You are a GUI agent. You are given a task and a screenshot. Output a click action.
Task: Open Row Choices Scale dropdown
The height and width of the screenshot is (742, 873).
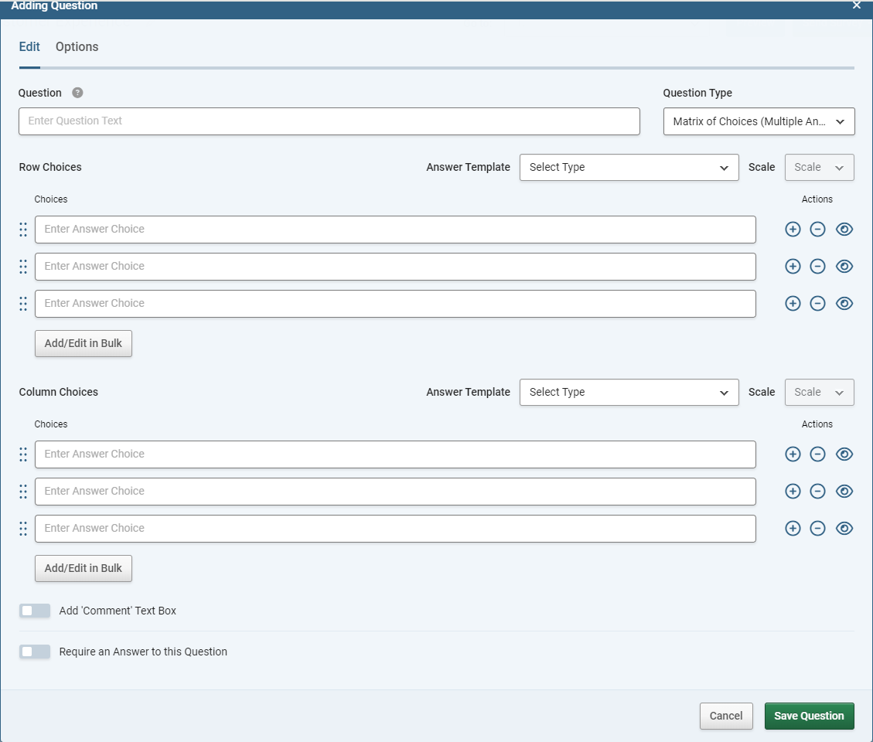(819, 168)
